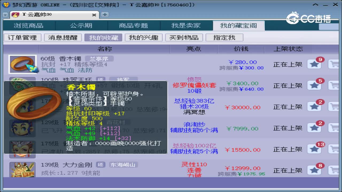
Task: Switch to the 公示期 tab
Action: [81, 26]
